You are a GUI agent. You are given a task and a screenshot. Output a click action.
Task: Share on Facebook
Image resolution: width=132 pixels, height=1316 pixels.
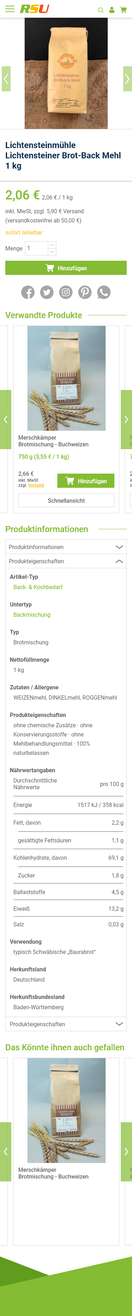point(28,292)
